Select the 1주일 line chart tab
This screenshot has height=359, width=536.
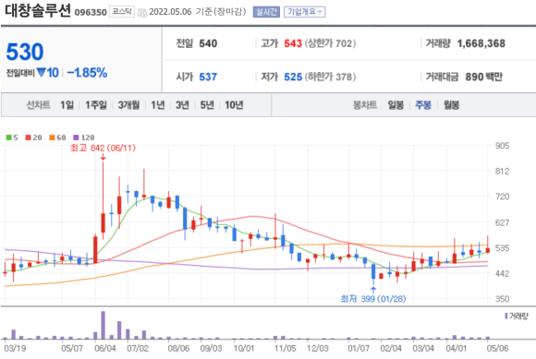pyautogui.click(x=96, y=105)
